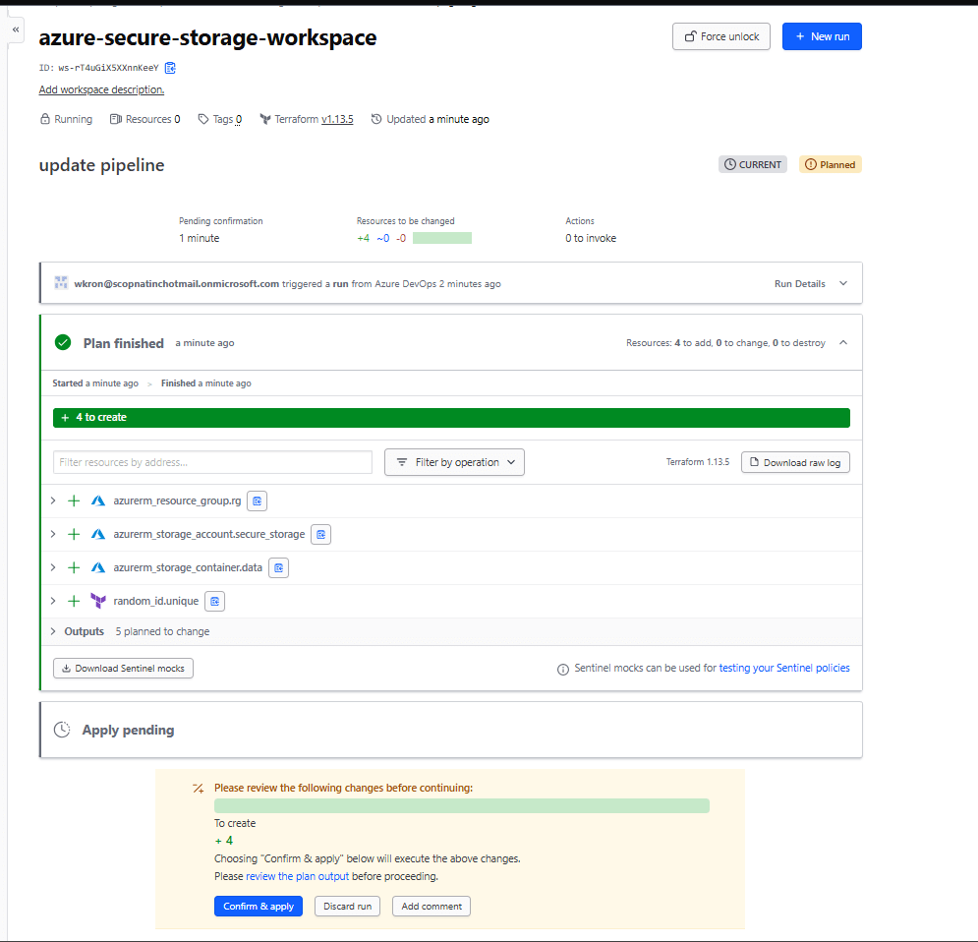Collapse the Plan finished panel
Image resolution: width=978 pixels, height=942 pixels.
click(x=843, y=343)
